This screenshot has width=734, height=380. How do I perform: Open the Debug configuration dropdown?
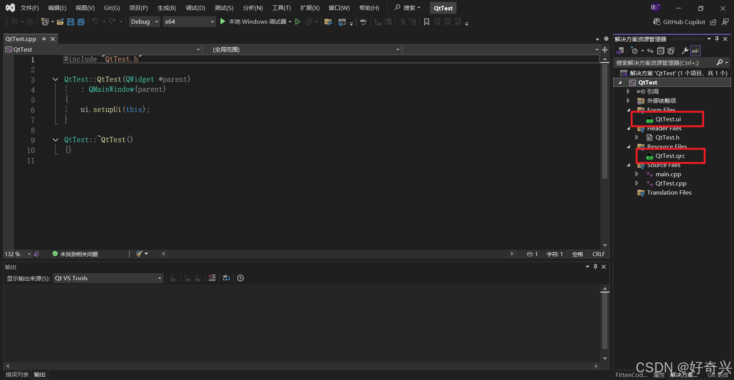144,21
